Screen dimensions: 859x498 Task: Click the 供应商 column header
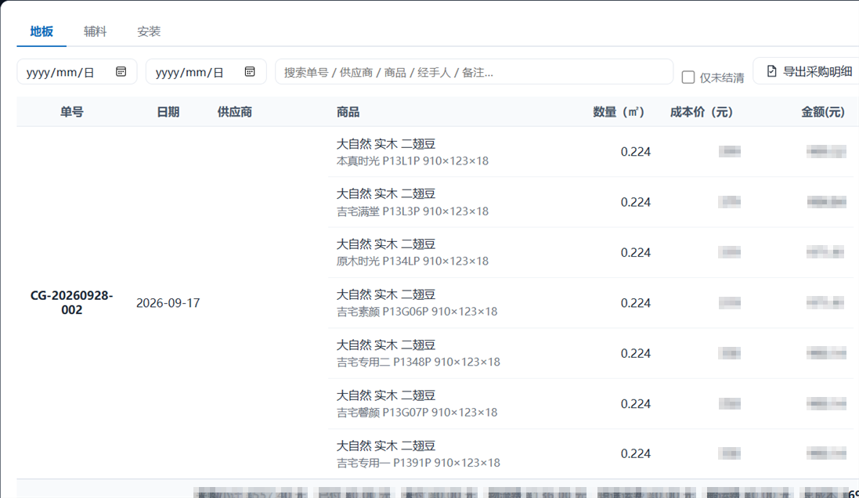click(x=234, y=112)
